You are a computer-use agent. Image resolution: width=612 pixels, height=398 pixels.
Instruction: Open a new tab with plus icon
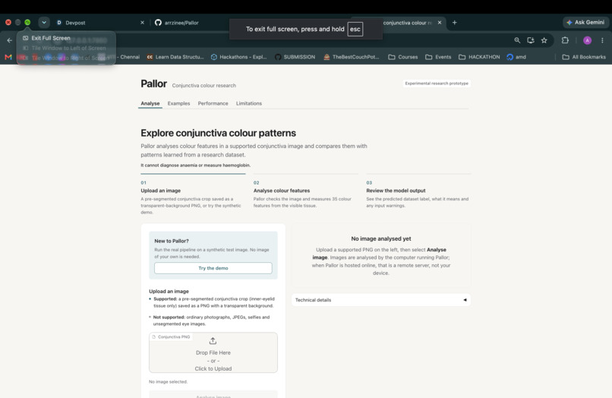click(454, 23)
